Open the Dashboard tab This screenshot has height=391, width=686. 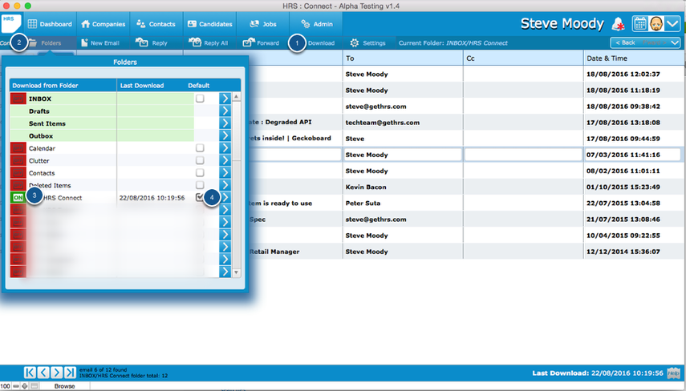[50, 24]
